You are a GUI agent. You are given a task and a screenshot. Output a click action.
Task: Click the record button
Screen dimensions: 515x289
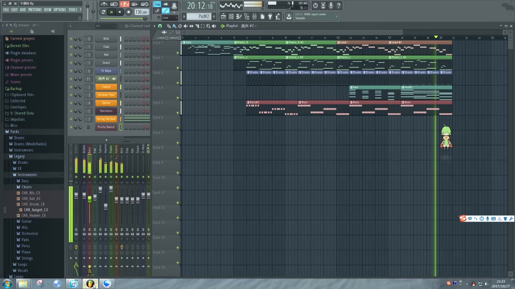pos(128,12)
